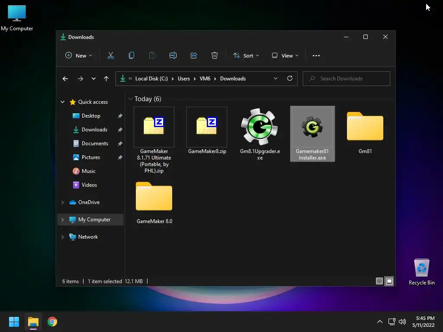The width and height of the screenshot is (443, 332).
Task: Select Downloads in the navigation pane
Action: (x=94, y=130)
